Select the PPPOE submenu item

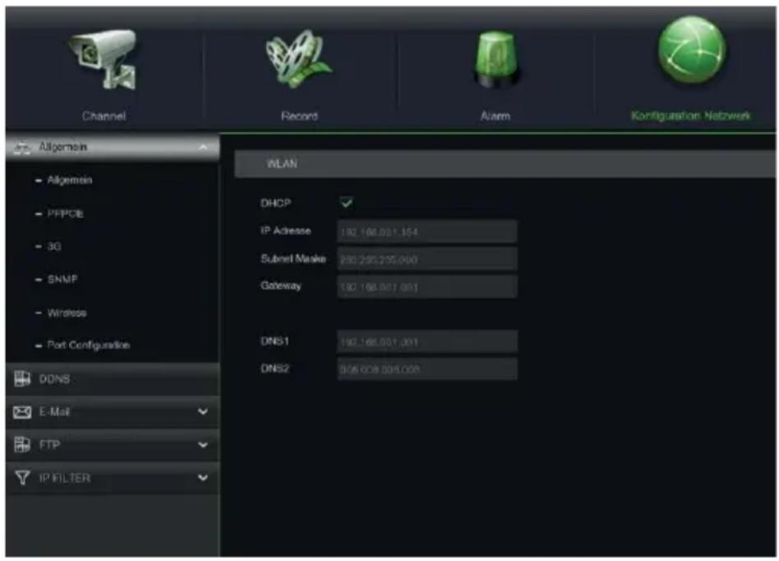(65, 213)
